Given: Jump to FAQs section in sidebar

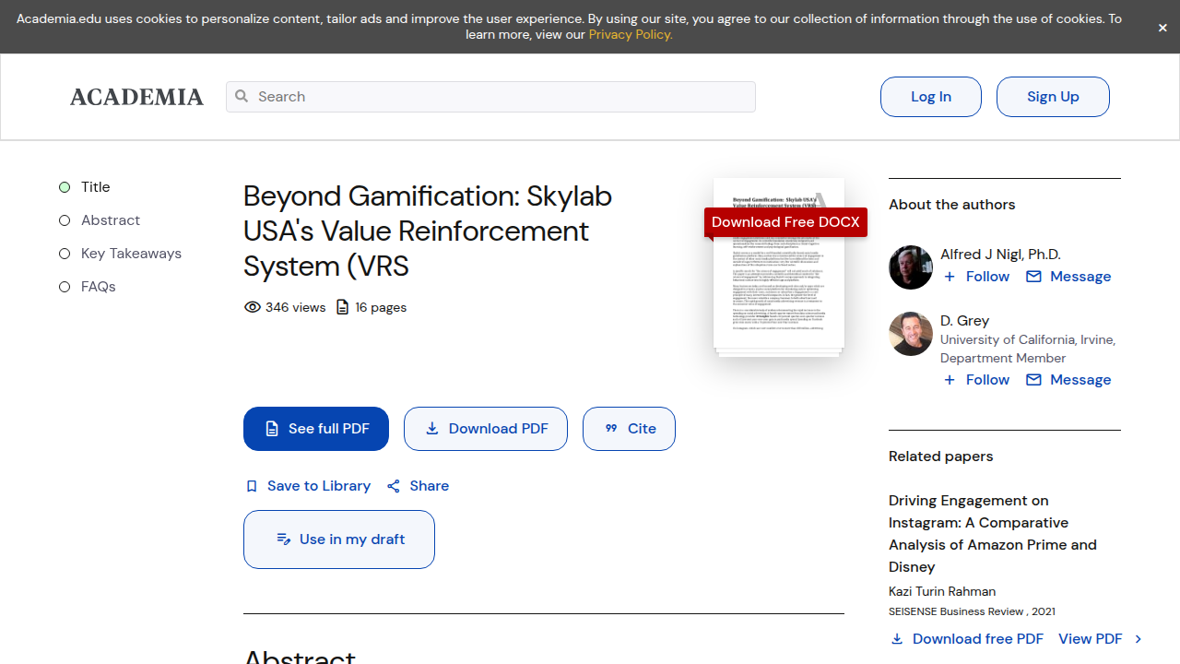Looking at the screenshot, I should 99,287.
